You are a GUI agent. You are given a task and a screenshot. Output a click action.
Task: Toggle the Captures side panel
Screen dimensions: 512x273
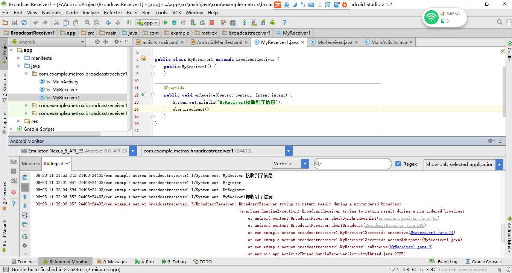point(4,122)
